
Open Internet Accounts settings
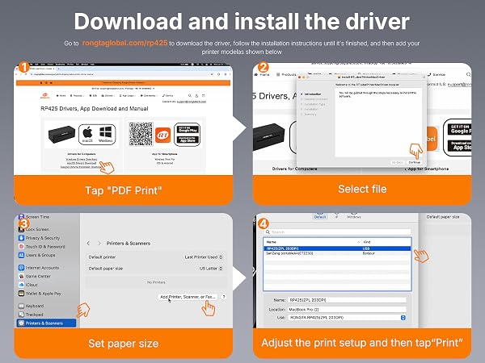pos(39,268)
